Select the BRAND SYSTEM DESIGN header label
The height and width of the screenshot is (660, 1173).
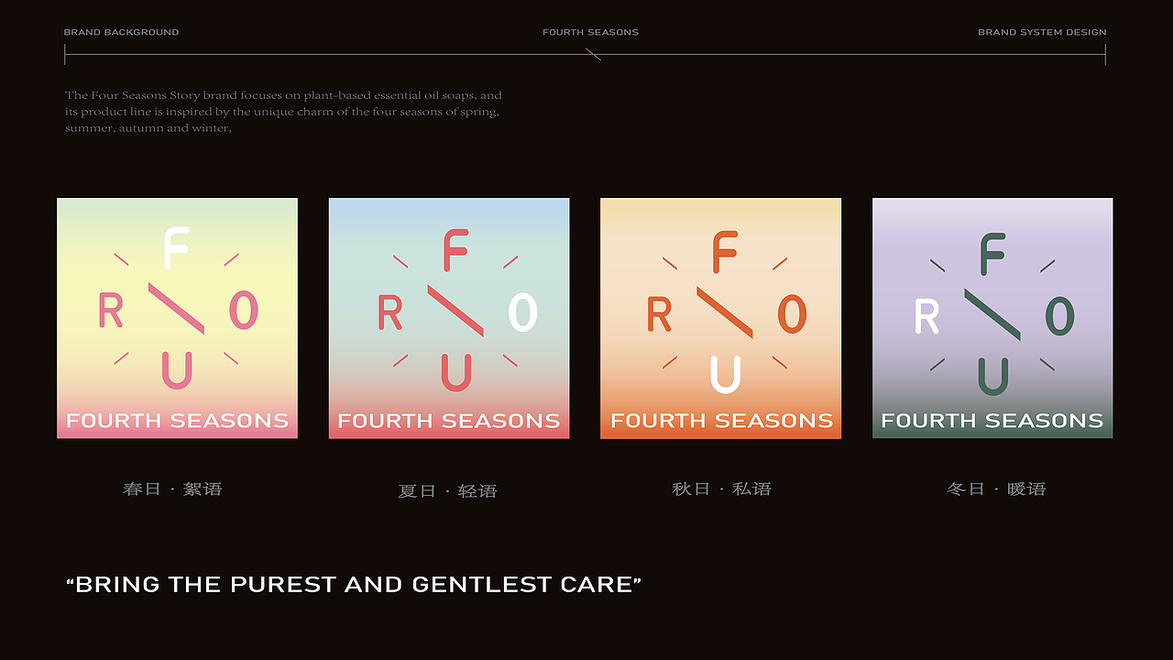(x=1042, y=32)
